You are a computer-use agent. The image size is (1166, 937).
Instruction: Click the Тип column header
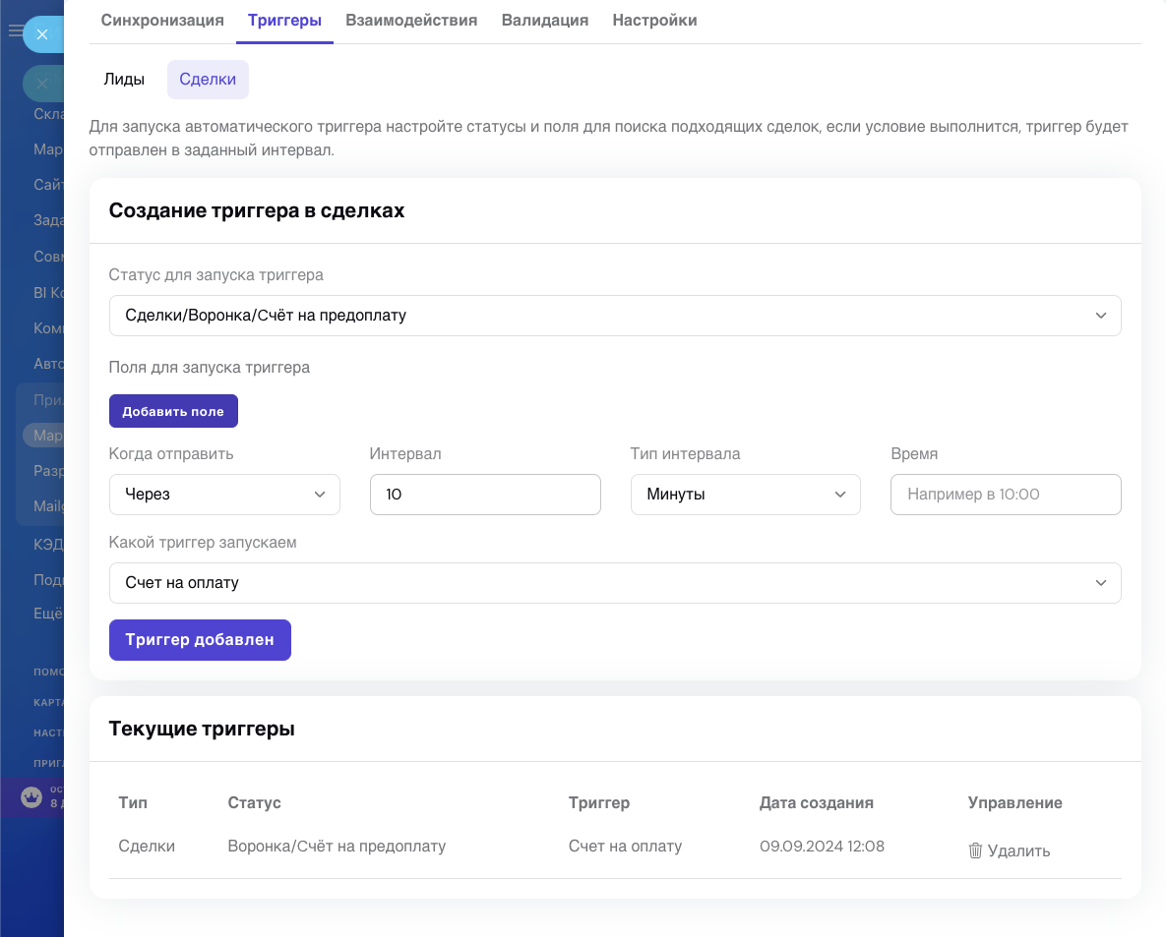click(133, 802)
